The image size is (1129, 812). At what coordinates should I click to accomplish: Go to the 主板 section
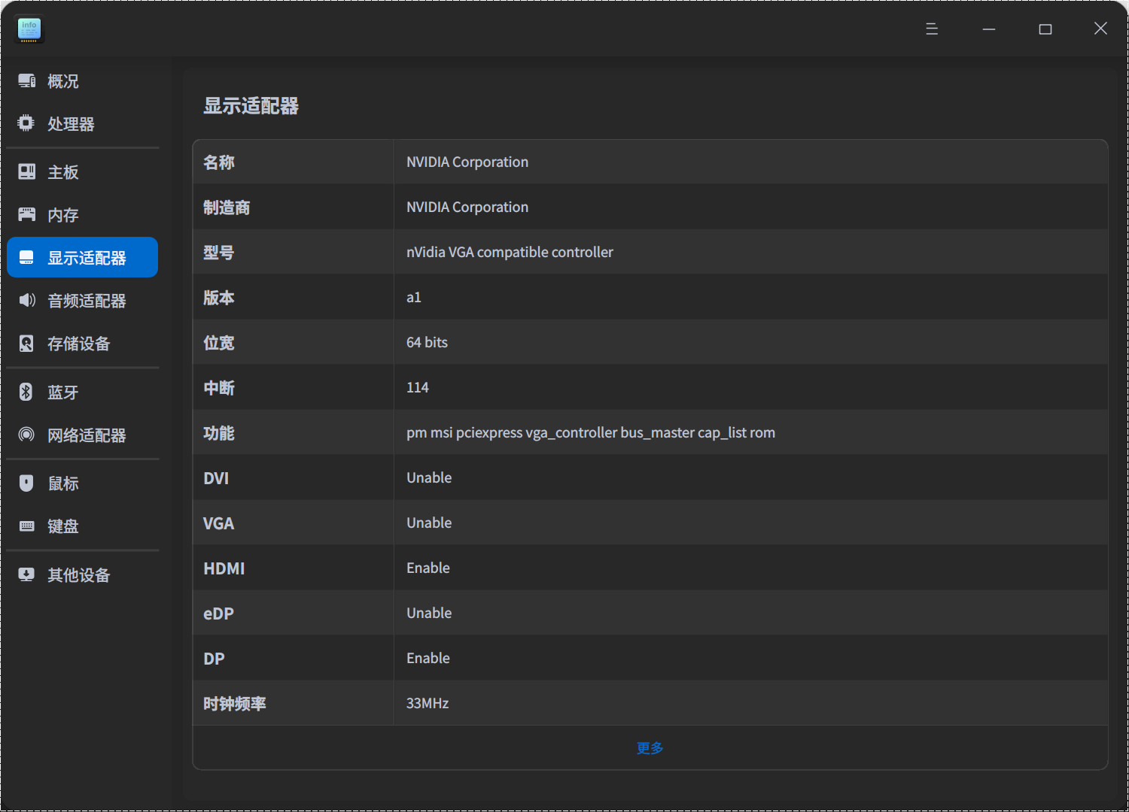(x=83, y=172)
